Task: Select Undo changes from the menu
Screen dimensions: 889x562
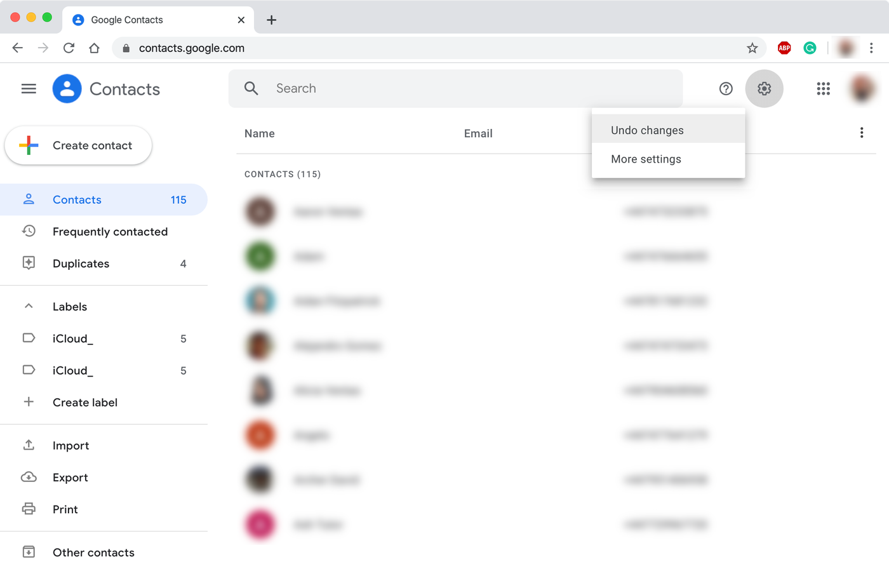Action: (x=646, y=130)
